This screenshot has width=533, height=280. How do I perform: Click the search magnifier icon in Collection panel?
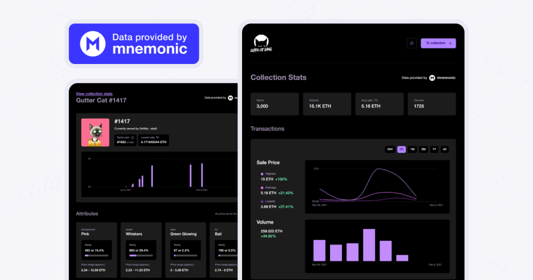tap(412, 43)
